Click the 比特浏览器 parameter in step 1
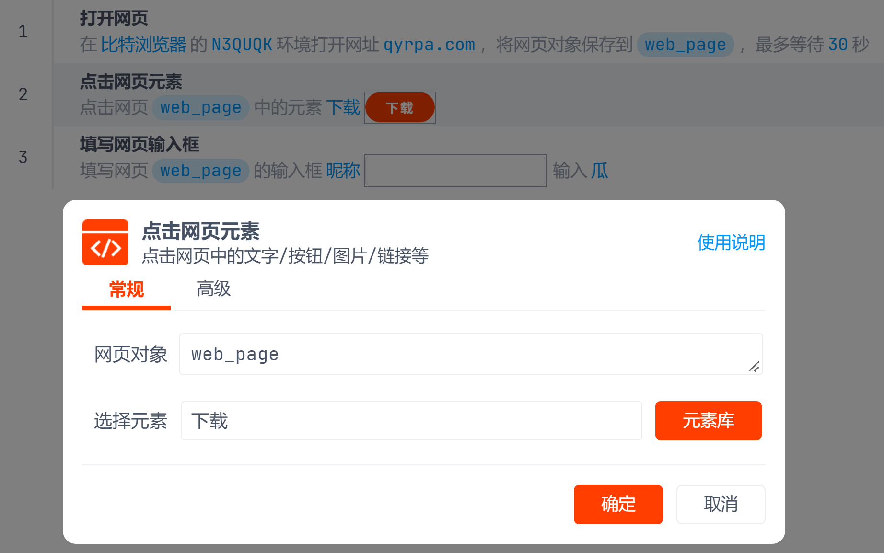The image size is (884, 553). click(x=143, y=45)
